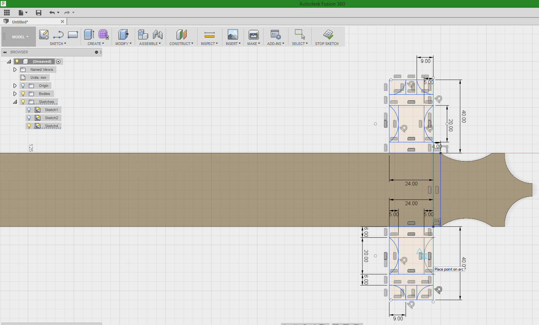Toggle Sketch2 visibility lightbulb
539x325 pixels.
click(x=29, y=118)
